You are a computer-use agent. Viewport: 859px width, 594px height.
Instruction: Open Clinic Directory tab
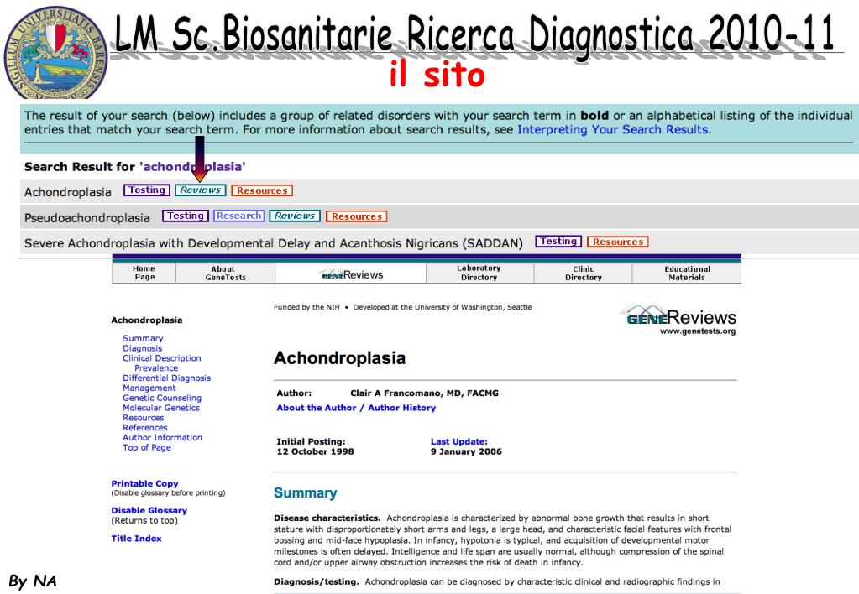coord(583,274)
